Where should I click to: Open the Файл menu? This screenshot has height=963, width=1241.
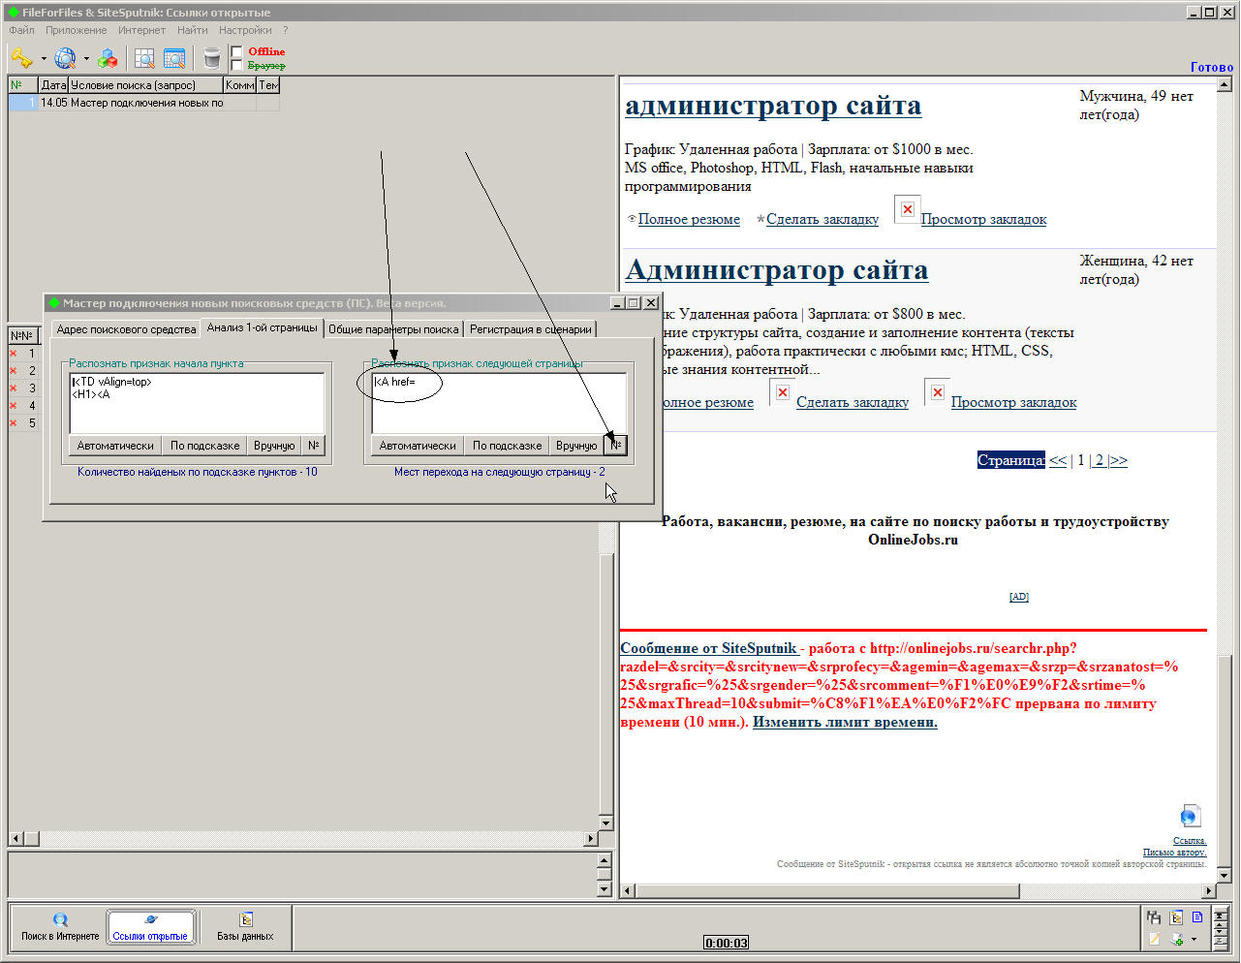(x=21, y=30)
